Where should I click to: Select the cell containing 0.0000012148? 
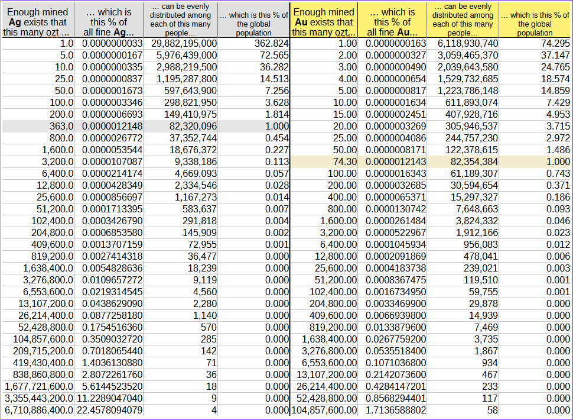pos(109,126)
